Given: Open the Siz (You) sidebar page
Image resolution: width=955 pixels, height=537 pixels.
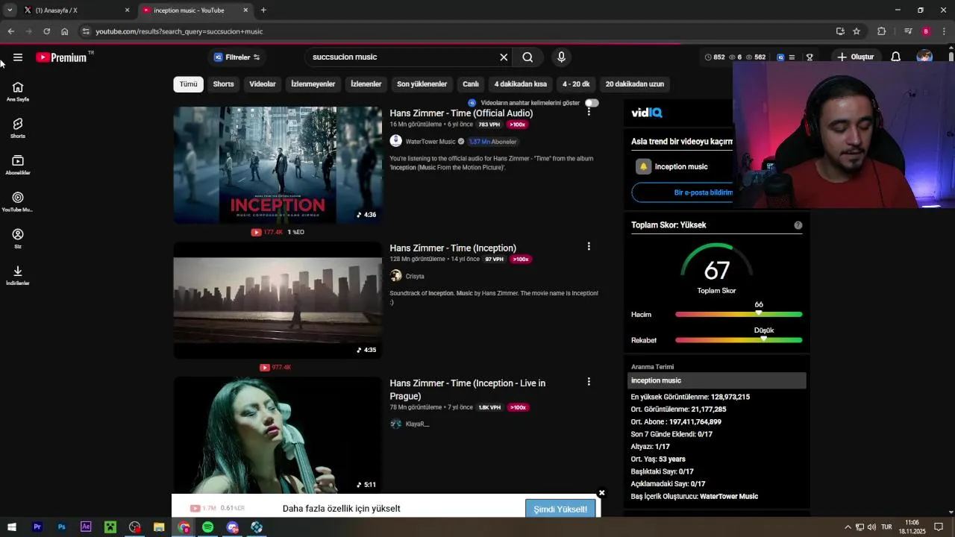Looking at the screenshot, I should (18, 239).
